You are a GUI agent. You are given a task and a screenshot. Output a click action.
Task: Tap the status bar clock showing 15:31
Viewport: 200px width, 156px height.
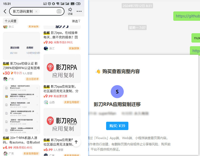[x=7, y=4]
